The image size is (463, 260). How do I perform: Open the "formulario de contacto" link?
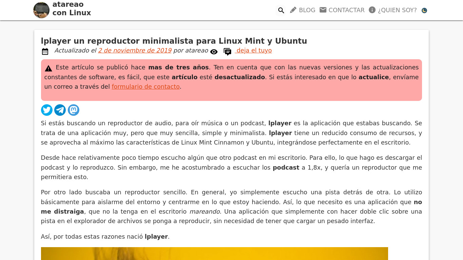(146, 87)
